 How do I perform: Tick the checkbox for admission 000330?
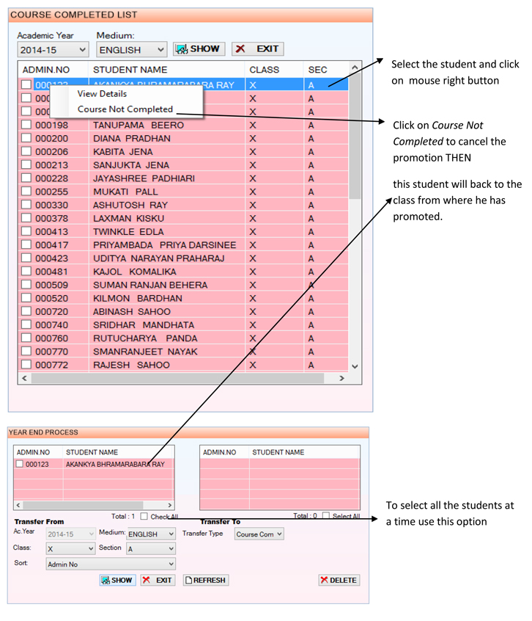(x=26, y=205)
